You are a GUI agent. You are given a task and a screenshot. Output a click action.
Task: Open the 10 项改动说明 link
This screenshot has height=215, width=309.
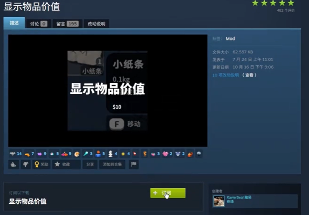click(225, 75)
